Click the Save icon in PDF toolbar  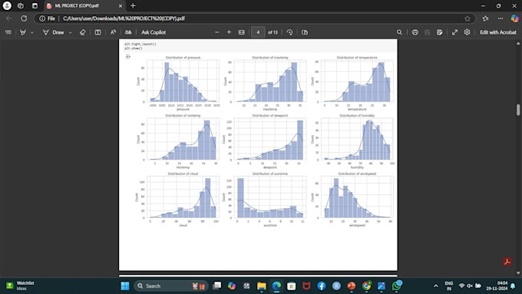[428, 32]
